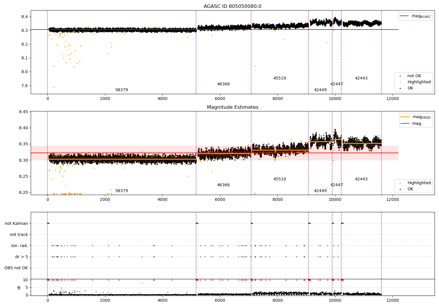This screenshot has width=439, height=307.
Task: Select obsid label 58379 in top plot
Action: [x=121, y=90]
